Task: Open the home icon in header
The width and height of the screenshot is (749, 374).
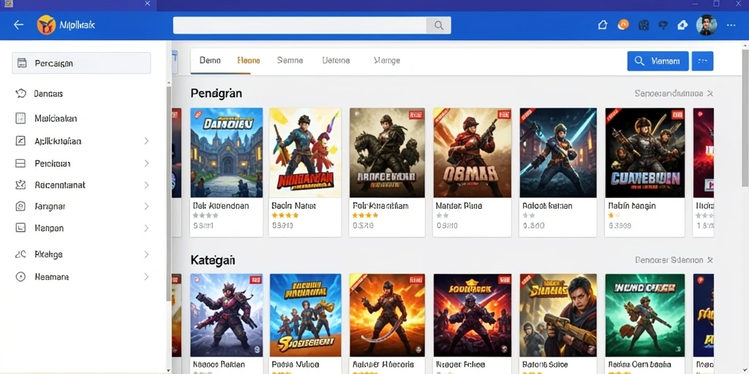Action: [x=603, y=25]
